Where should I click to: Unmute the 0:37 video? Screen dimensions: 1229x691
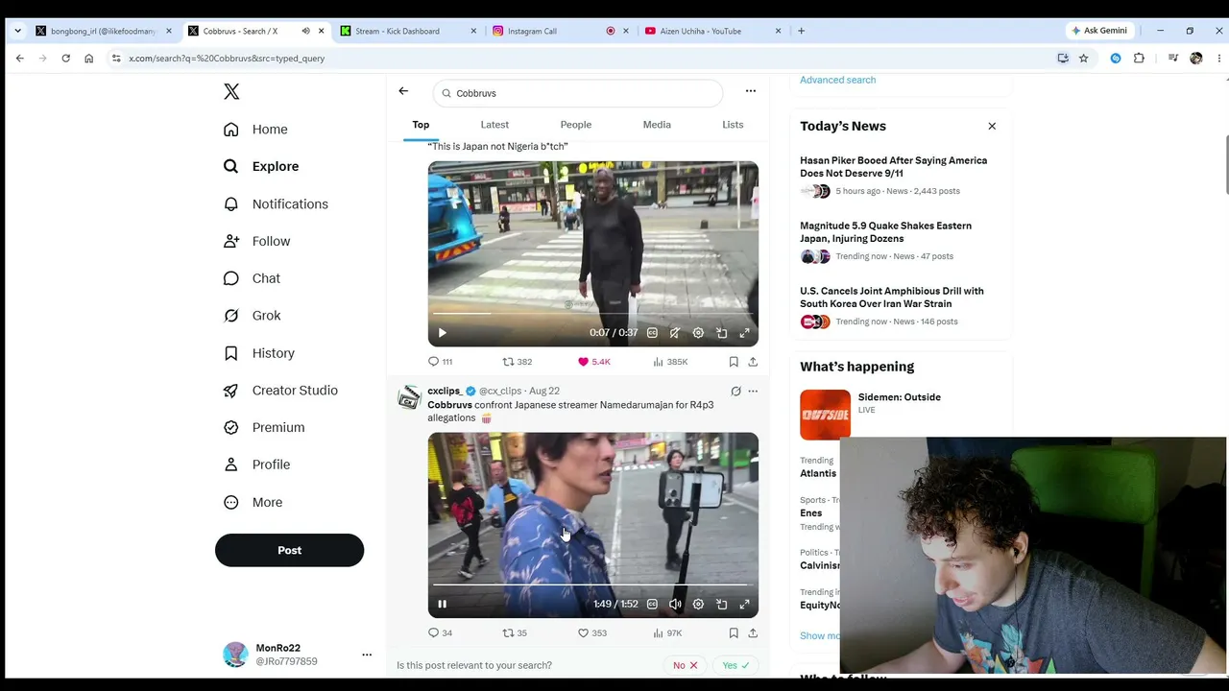[675, 333]
